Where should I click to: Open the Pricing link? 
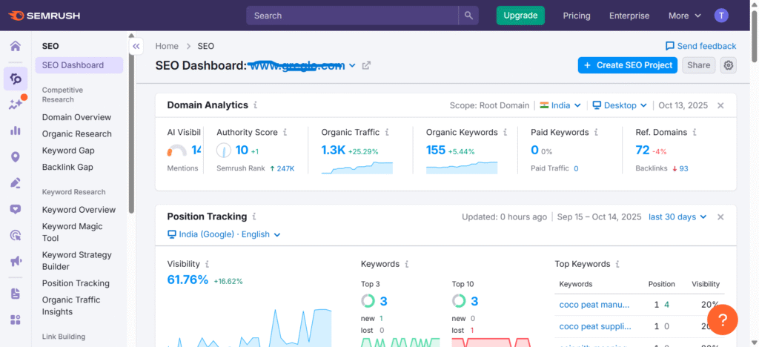(577, 16)
